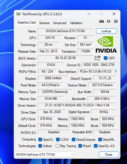Viewport: 127px width, 164px height.
Task: Toggle the DirectCompute checkbox
Action: (x=73, y=140)
